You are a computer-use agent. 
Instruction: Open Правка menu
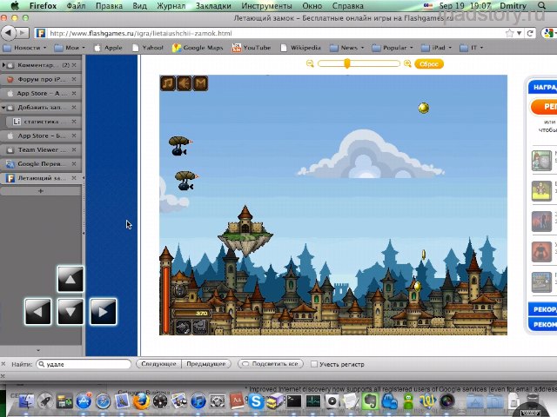[109, 6]
